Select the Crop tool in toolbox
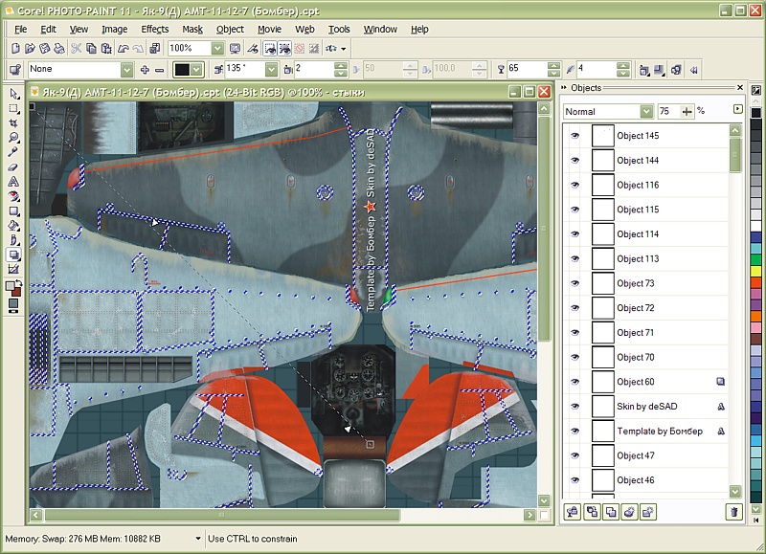Screen dimensions: 766x554 point(13,122)
